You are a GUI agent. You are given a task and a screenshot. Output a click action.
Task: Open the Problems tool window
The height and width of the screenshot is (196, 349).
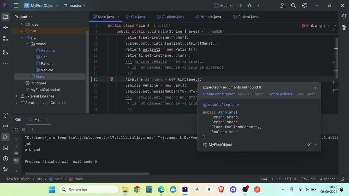[5, 159]
